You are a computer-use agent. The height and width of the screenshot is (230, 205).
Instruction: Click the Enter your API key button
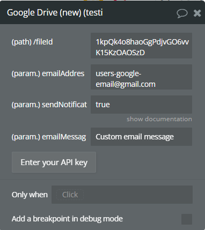(54, 162)
